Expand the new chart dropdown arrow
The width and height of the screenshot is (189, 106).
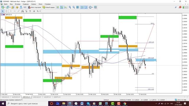point(5,7)
